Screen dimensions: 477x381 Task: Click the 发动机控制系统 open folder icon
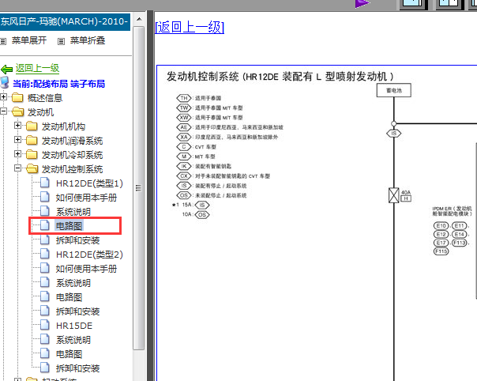pos(32,168)
